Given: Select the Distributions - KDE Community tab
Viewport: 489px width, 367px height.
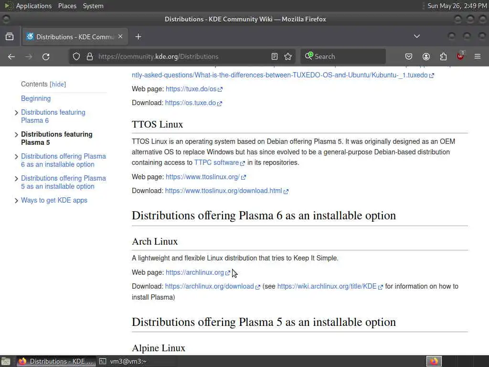Looking at the screenshot, I should pyautogui.click(x=74, y=37).
